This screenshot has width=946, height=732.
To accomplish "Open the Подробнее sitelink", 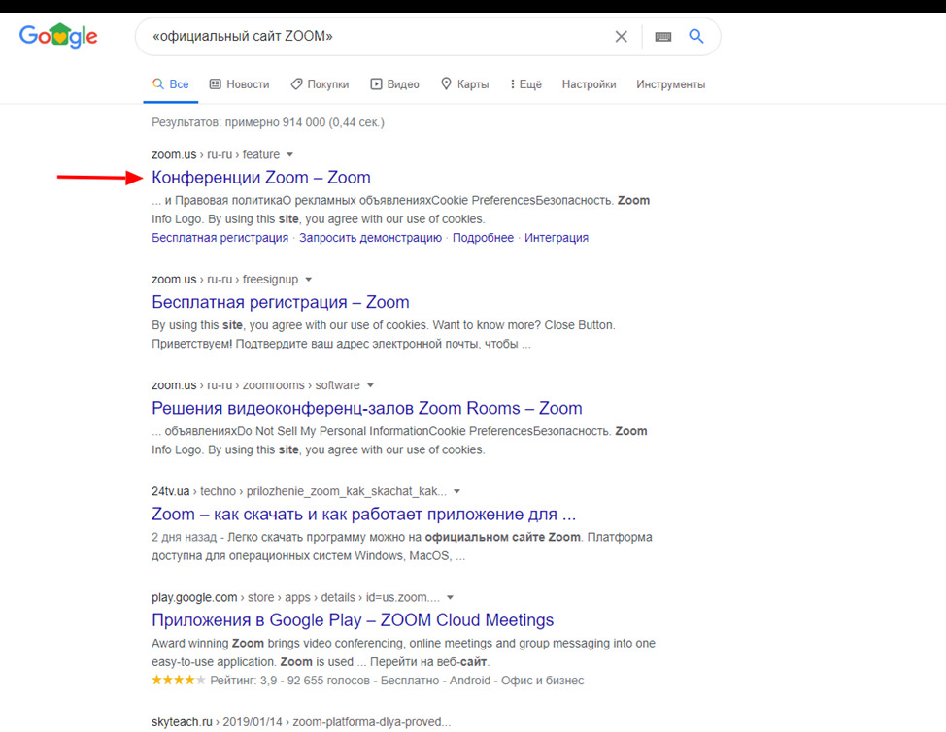I will pyautogui.click(x=483, y=238).
